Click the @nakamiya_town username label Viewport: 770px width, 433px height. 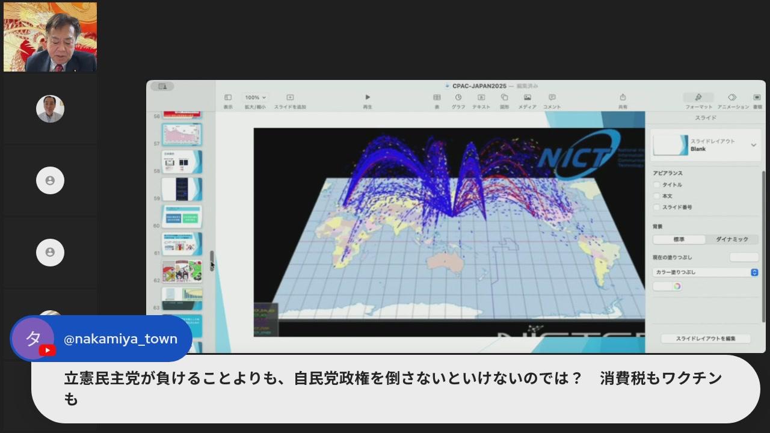pyautogui.click(x=120, y=339)
